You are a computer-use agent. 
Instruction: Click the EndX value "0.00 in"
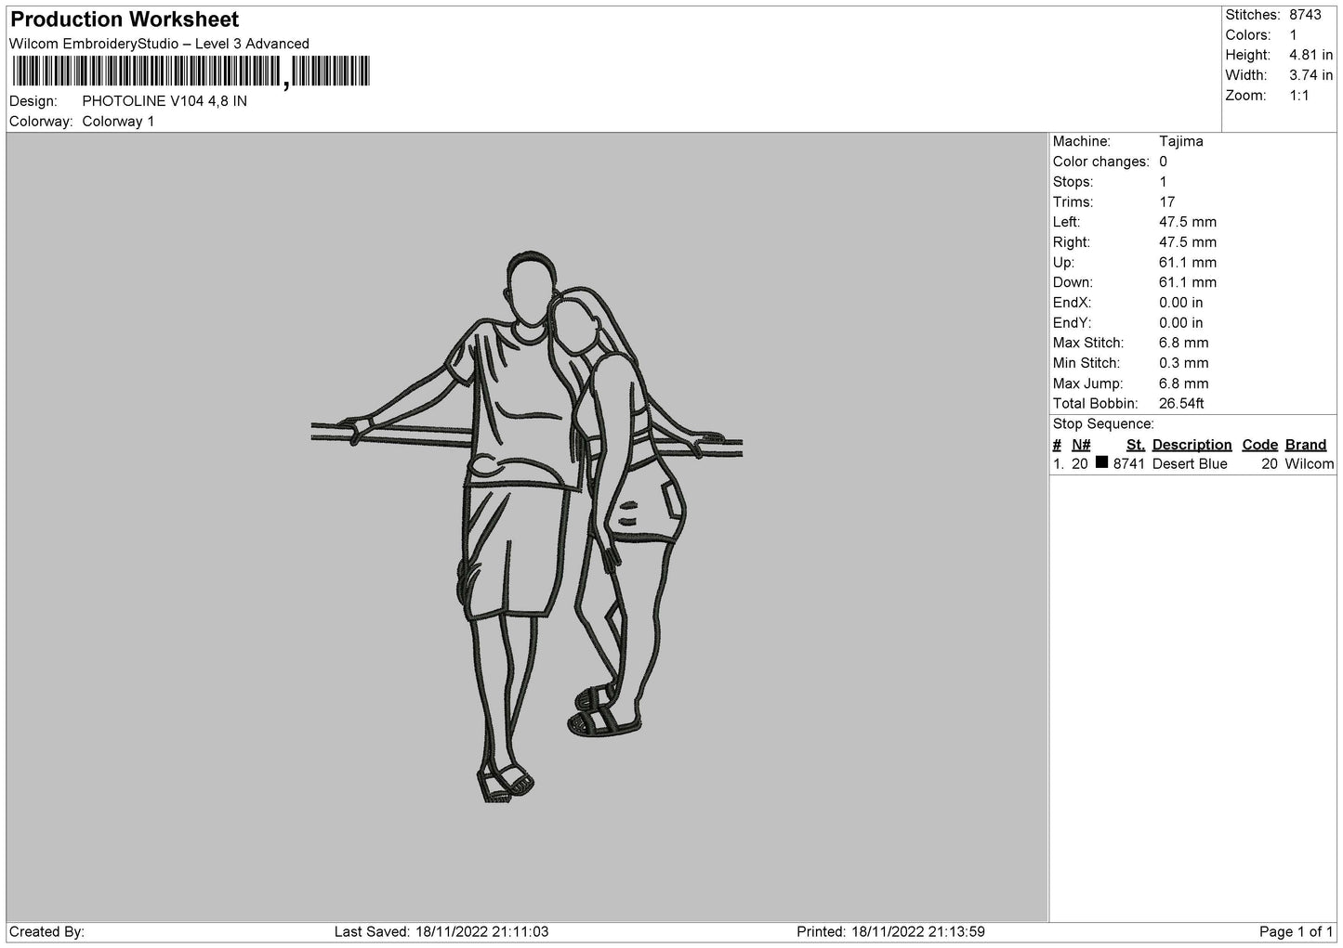tap(1180, 303)
